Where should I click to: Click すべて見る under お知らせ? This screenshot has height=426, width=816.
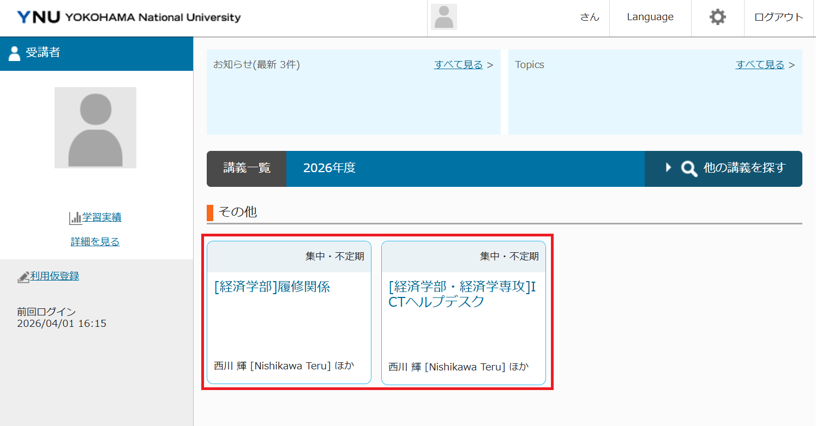(x=458, y=64)
